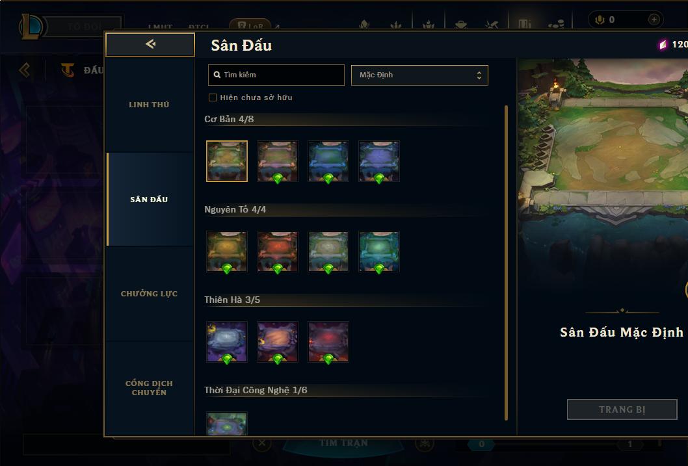688x466 pixels.
Task: Select the first Thiên Hà arena thumbnail
Action: coord(227,342)
